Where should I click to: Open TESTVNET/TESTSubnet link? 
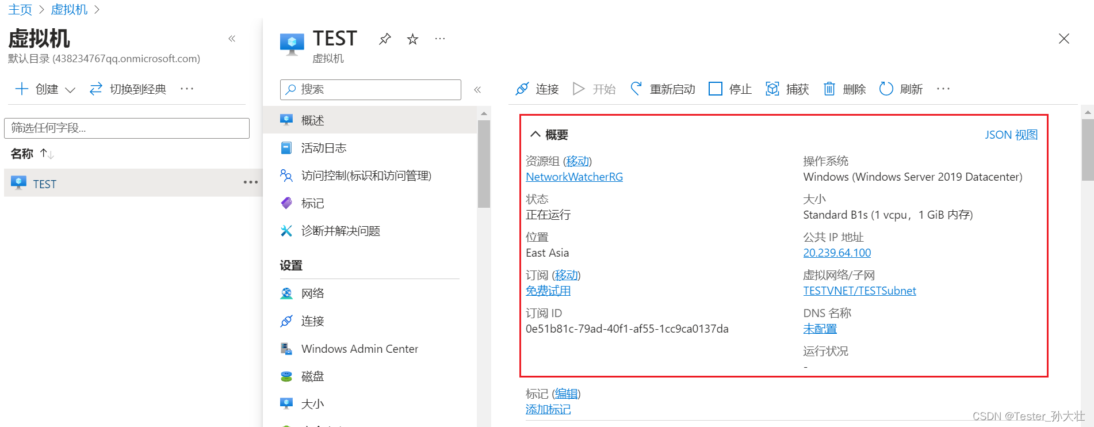click(x=859, y=291)
